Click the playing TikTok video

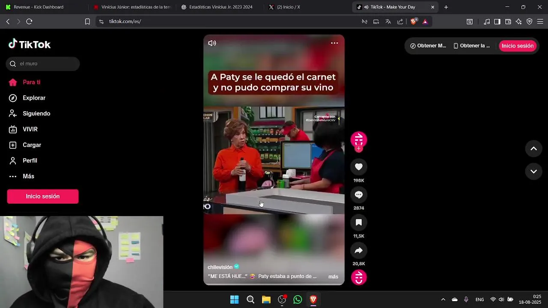coord(274,160)
